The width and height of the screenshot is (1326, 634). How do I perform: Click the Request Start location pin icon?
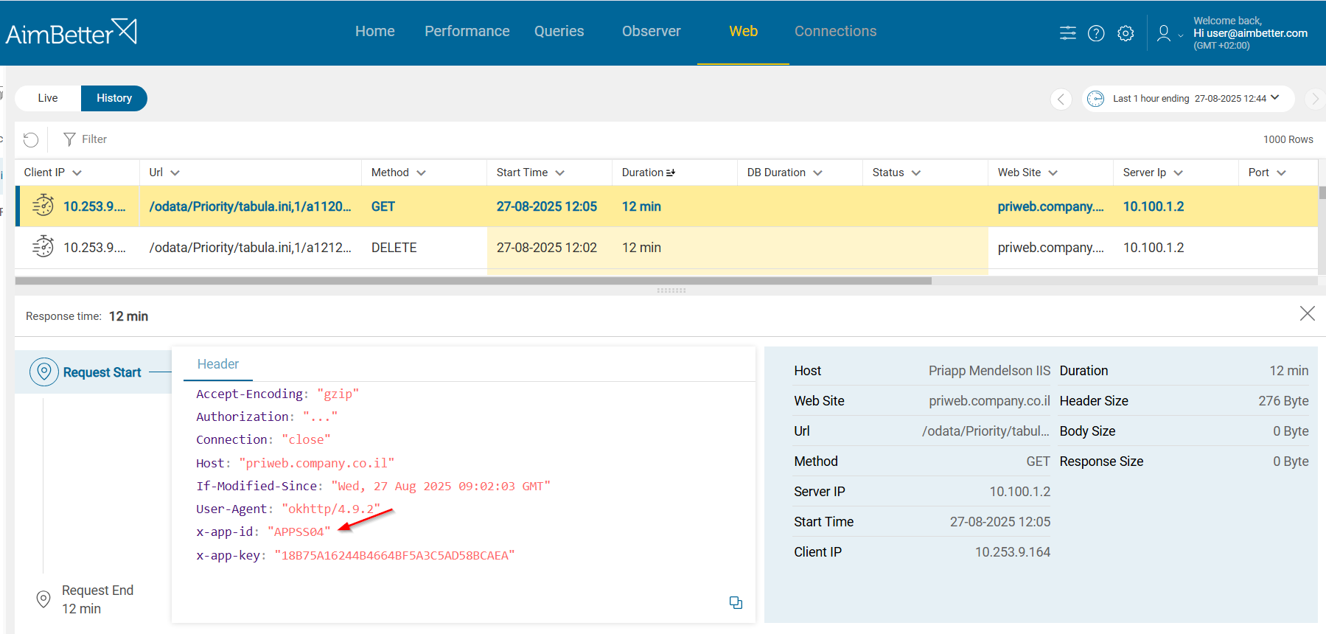pyautogui.click(x=44, y=372)
